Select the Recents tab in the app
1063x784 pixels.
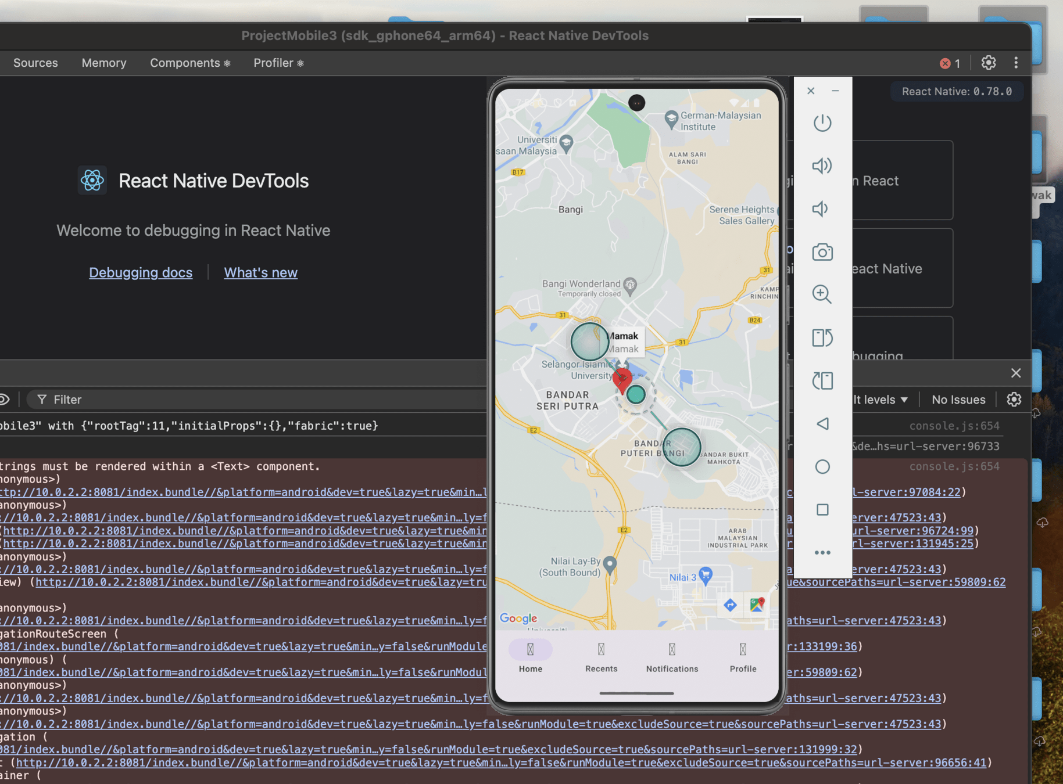(x=602, y=657)
